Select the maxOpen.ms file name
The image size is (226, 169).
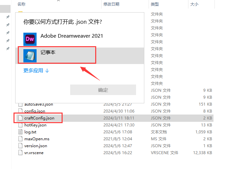(x=37, y=139)
